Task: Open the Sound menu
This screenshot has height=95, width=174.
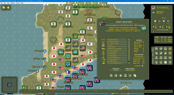Action: (18, 3)
